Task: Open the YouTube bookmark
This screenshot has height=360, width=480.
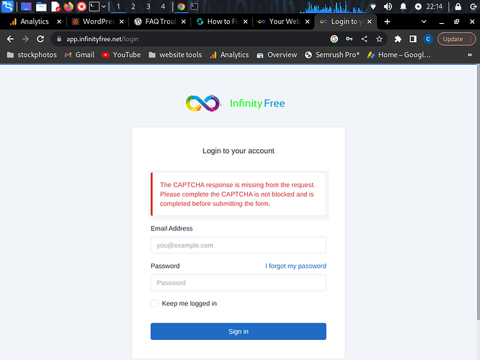Action: [121, 55]
